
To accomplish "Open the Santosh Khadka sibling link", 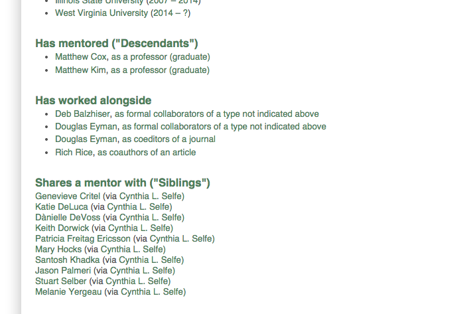I will pos(67,260).
